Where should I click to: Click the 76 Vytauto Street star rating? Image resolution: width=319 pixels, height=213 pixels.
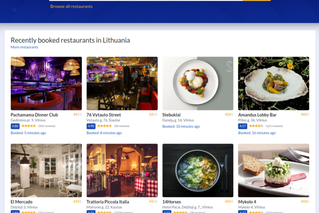(x=104, y=126)
